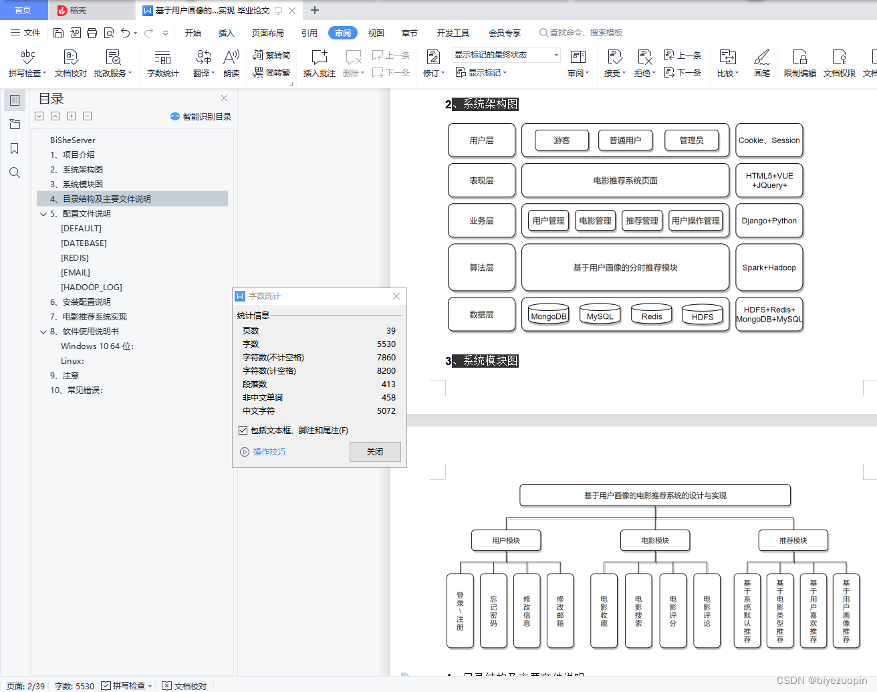Open Restrict Editing (限制编辑)
This screenshot has width=877, height=692.
point(800,64)
